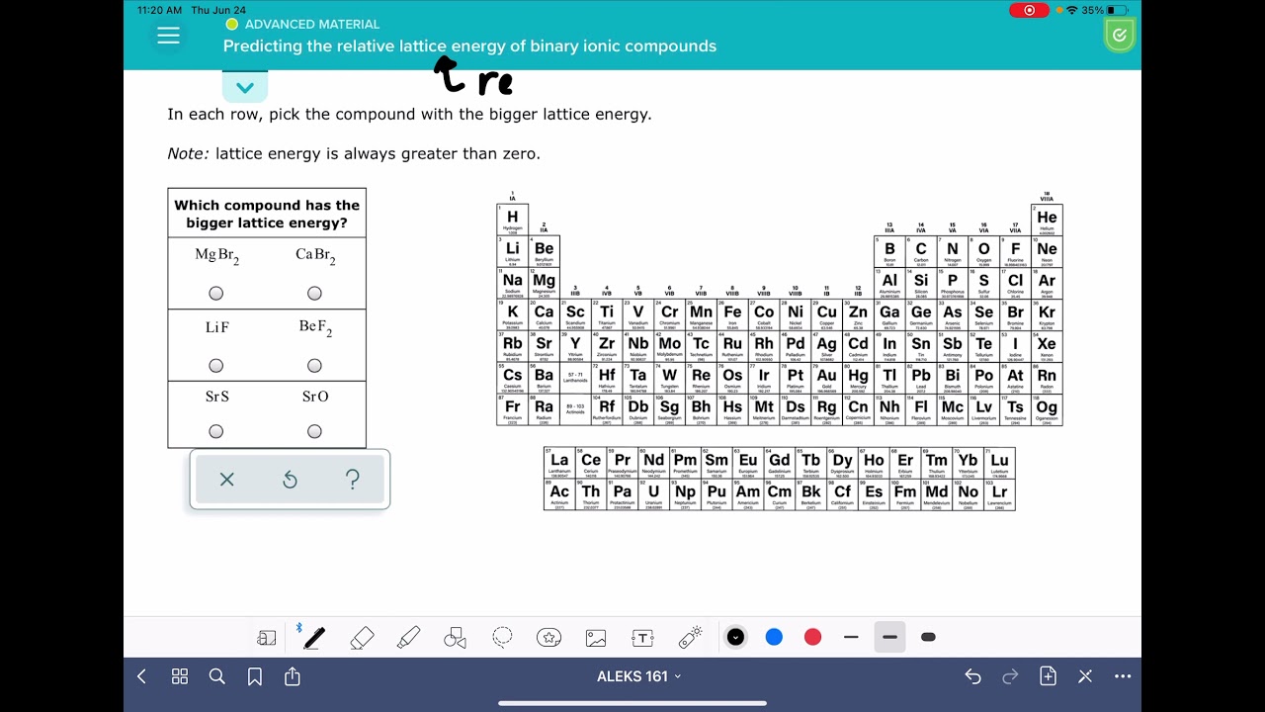Select the Laser pointer tool
Image resolution: width=1265 pixels, height=712 pixels.
pos(691,638)
